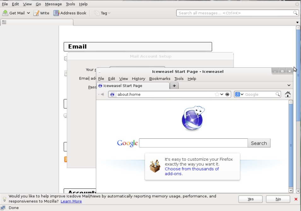Viewport: 301px width, 211px height.
Task: Bookmark this page with the star icon
Action: click(217, 94)
